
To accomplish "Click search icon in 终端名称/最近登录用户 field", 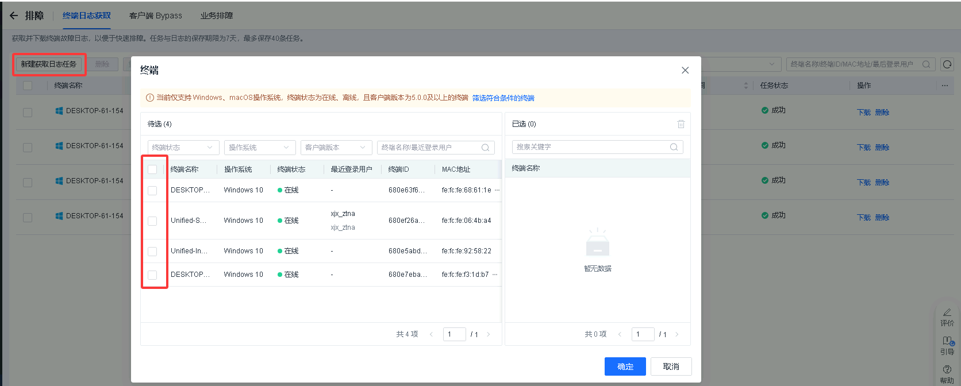I will (485, 148).
